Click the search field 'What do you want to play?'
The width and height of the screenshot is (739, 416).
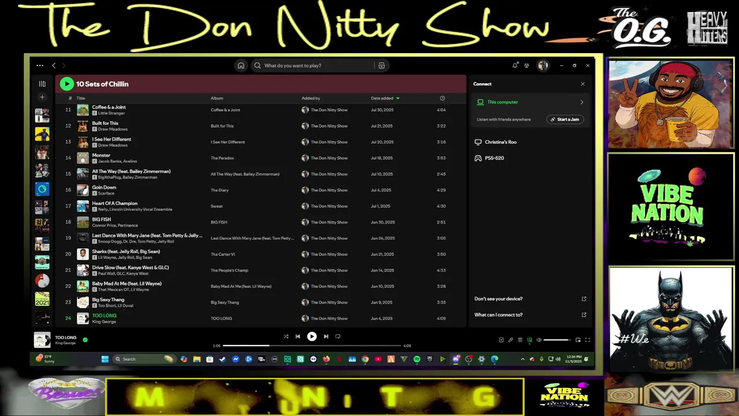(313, 65)
